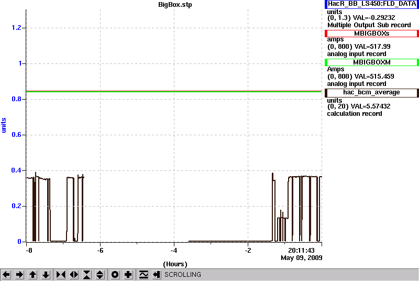Image resolution: width=419 pixels, height=281 pixels.
Task: Click the horizontal zoom-in bowtie icon
Action: point(61,275)
